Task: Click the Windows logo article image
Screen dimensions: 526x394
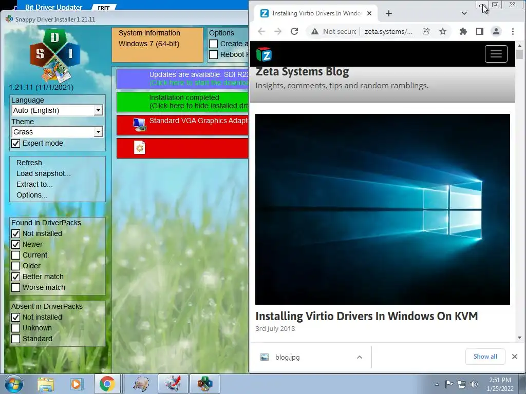Action: 382,209
